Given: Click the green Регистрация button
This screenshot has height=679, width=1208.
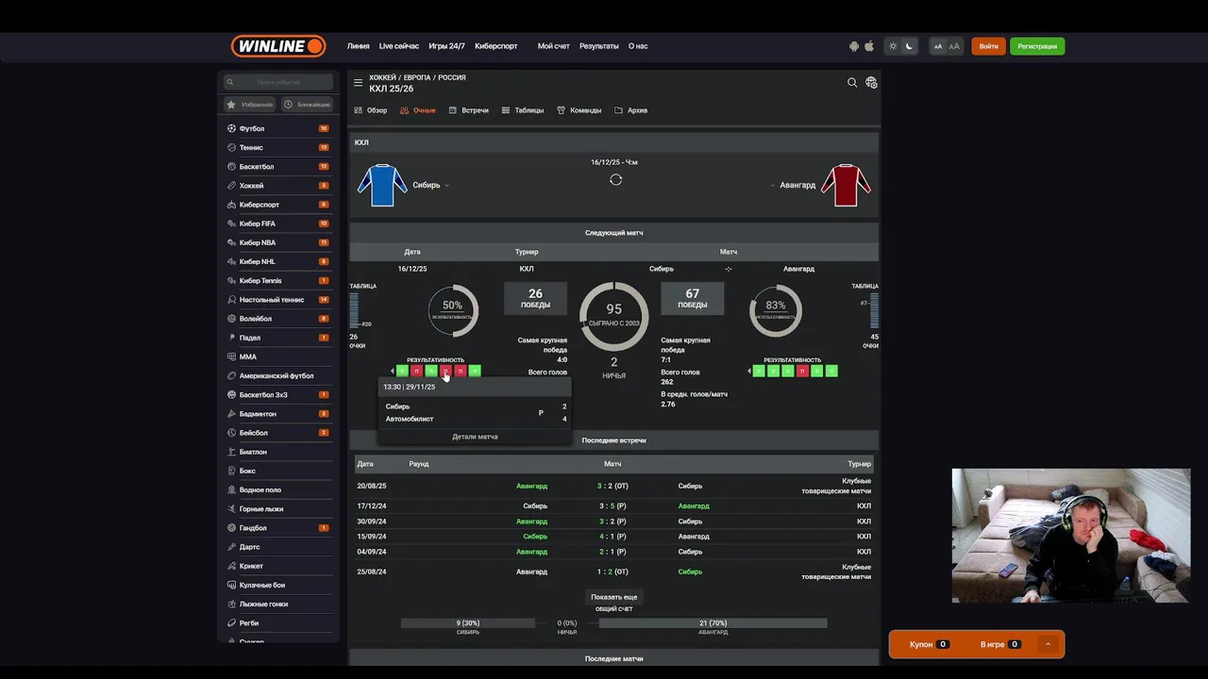Looking at the screenshot, I should 1037,46.
